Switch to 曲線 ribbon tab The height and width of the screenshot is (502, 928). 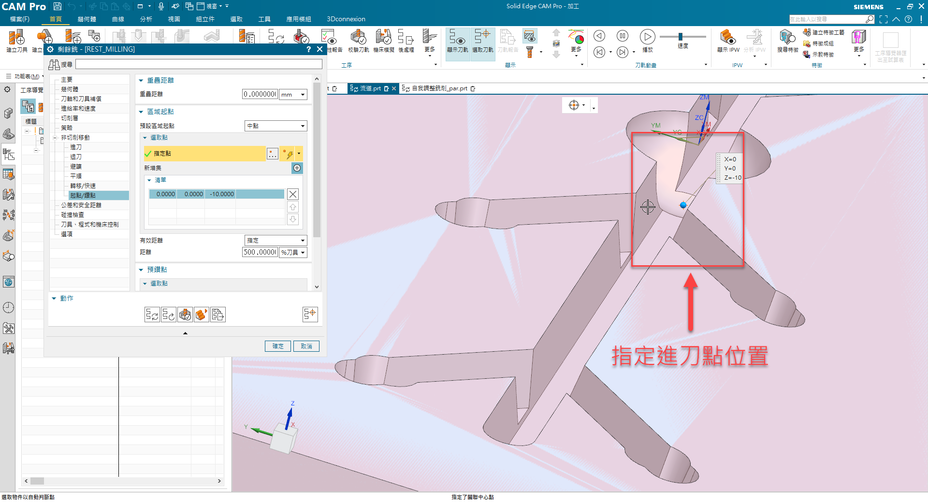point(118,19)
